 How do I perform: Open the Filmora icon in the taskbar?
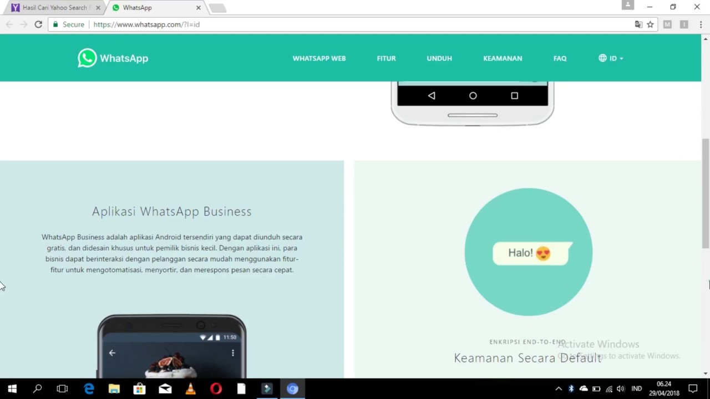[267, 388]
